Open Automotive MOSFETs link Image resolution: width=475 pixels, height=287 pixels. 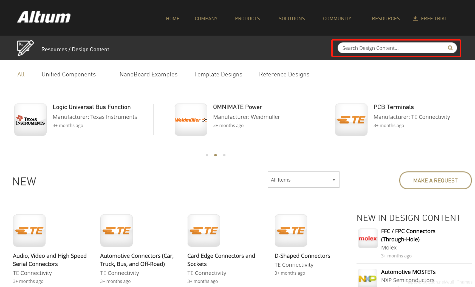click(408, 272)
